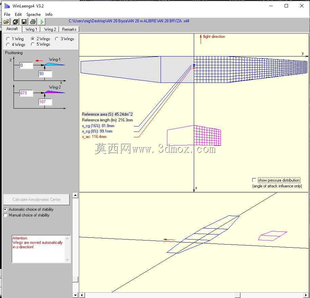
Task: Click the file path AN 28 BRYZA .wl4
Action: click(129, 21)
